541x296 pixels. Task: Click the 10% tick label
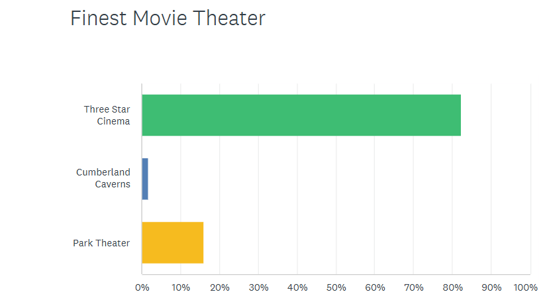[181, 287]
